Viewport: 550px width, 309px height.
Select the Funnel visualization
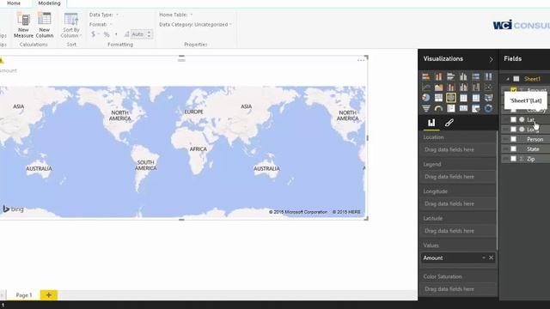[426, 109]
